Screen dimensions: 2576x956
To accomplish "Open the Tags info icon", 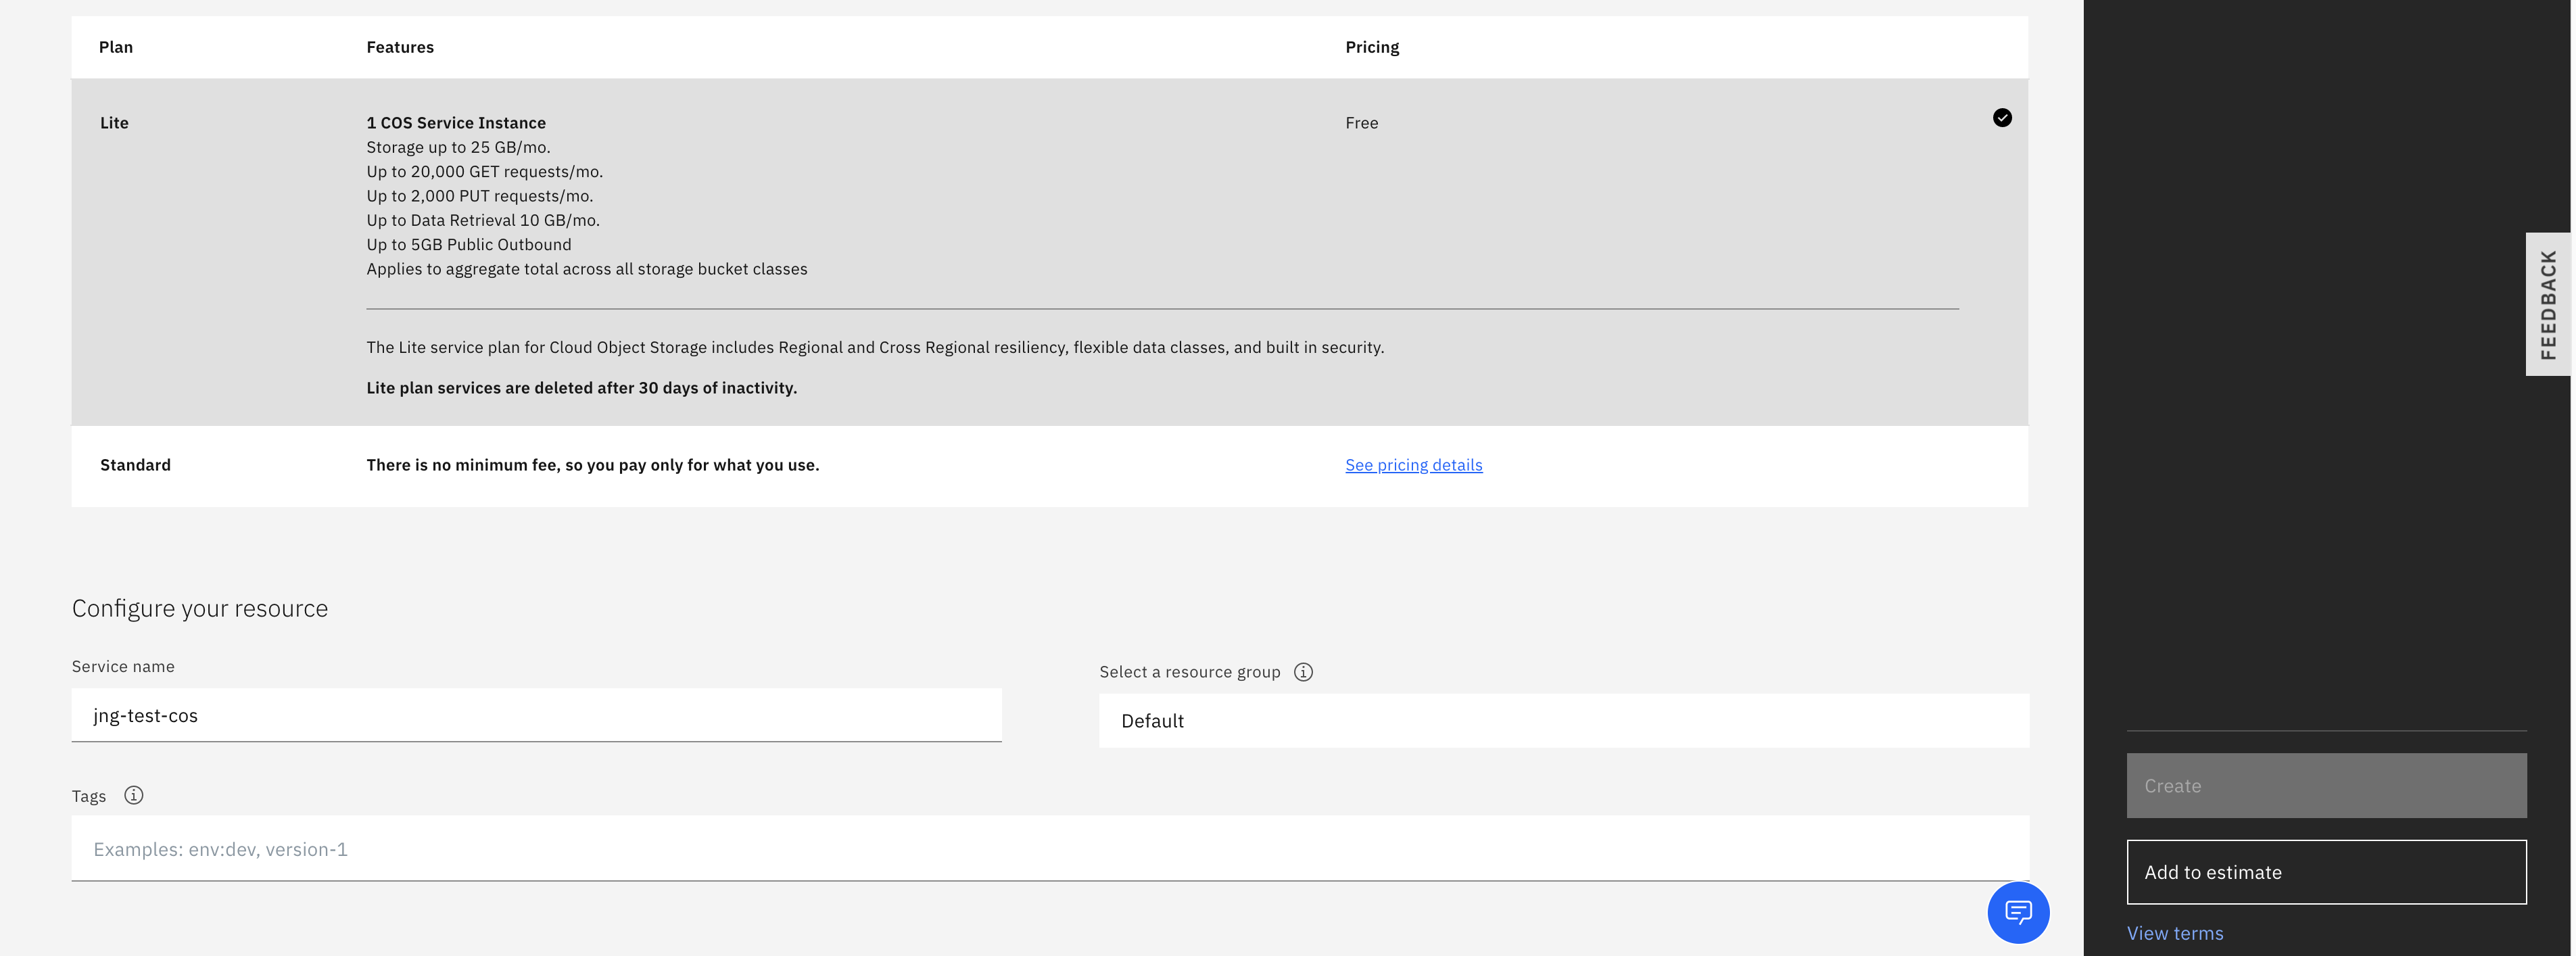I will pyautogui.click(x=134, y=795).
